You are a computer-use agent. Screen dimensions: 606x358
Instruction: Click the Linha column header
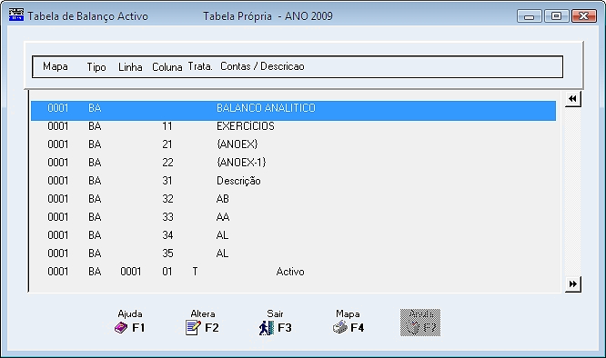pos(130,67)
